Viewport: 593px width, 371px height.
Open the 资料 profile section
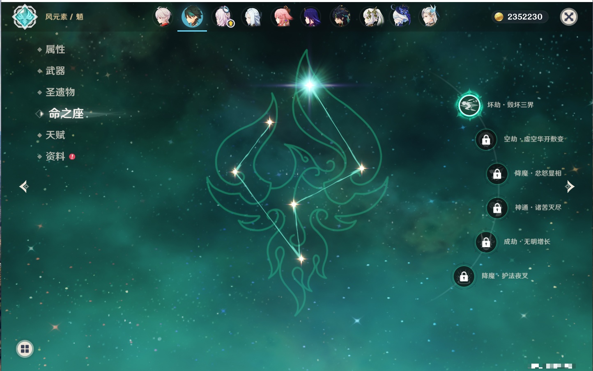[55, 156]
